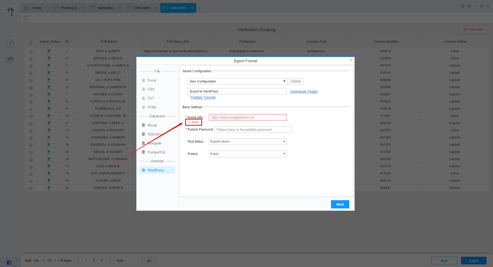Select Mongodb database export option
Viewport: 493px width, 267px height.
pyautogui.click(x=157, y=143)
